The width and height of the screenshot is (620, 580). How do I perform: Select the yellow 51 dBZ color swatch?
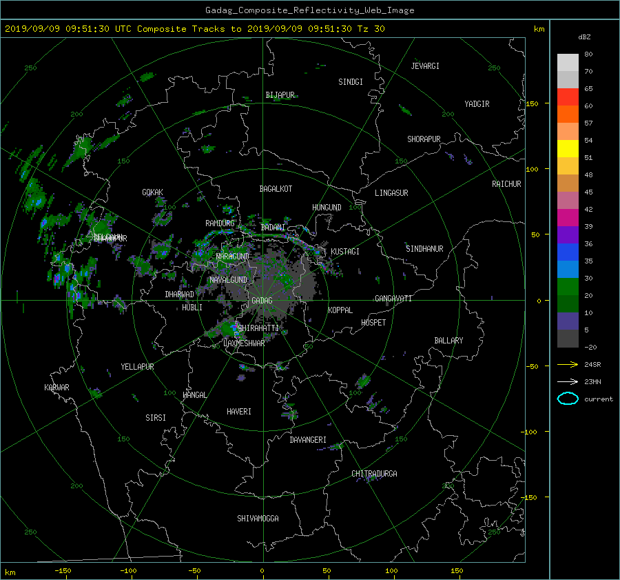568,148
